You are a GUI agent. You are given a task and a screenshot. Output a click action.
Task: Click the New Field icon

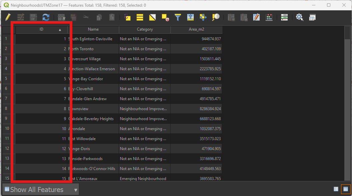click(x=231, y=17)
